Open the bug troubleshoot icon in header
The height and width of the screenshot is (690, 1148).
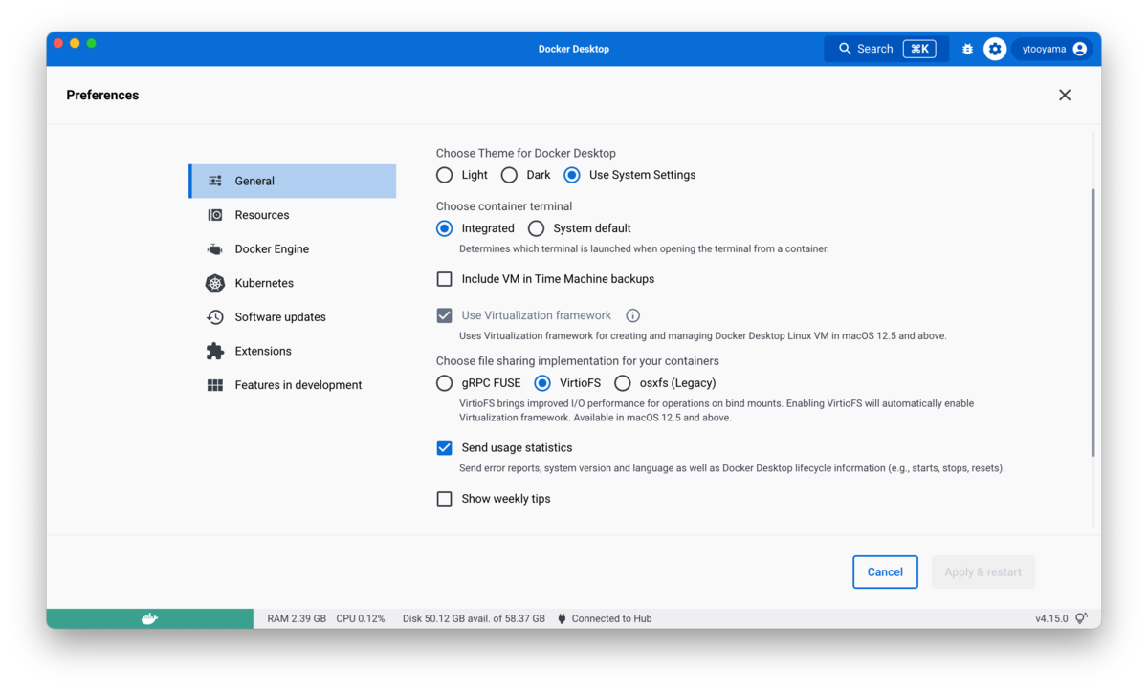point(967,49)
